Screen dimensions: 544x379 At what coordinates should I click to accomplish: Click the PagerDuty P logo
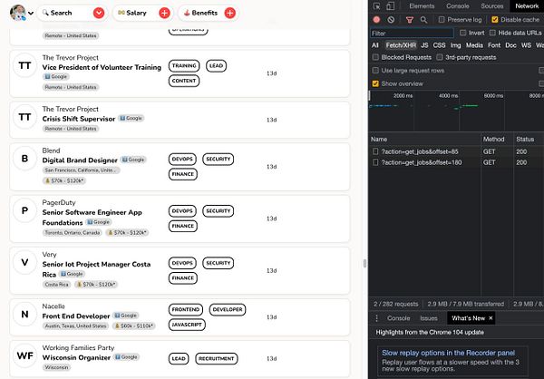click(x=24, y=210)
